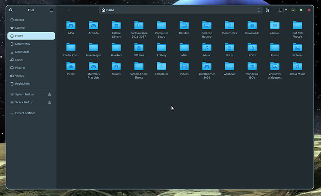321x196 pixels.
Task: Click the new folder icon in toolbar
Action: (x=267, y=10)
